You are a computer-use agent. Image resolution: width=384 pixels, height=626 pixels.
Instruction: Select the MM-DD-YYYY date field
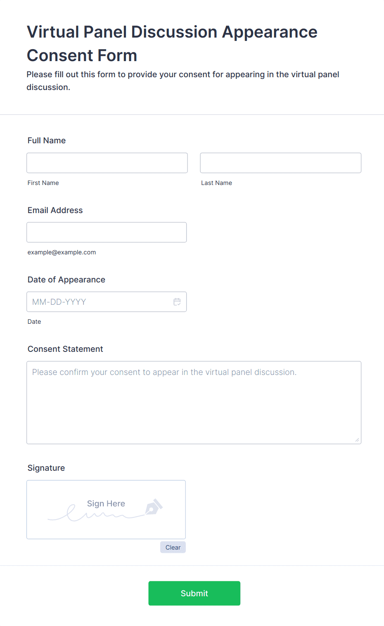[99, 302]
